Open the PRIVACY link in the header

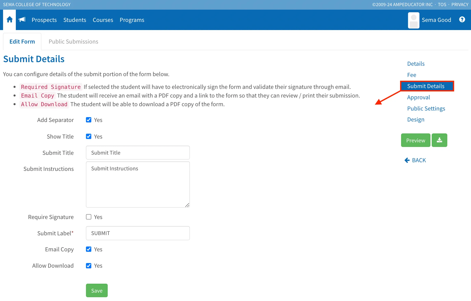(460, 5)
